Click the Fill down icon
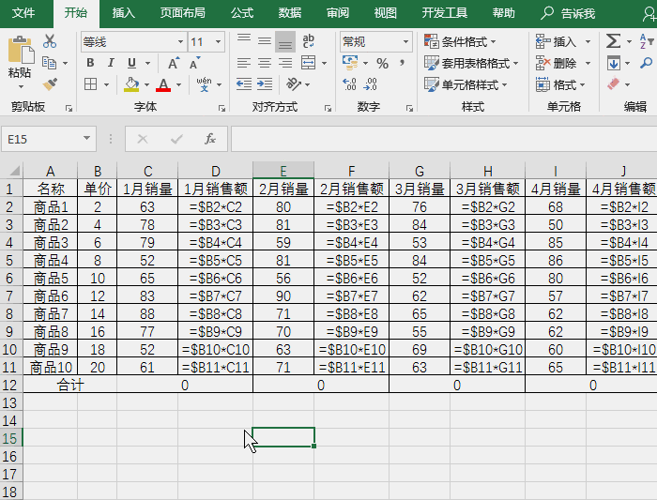The height and width of the screenshot is (500, 657). tap(614, 63)
